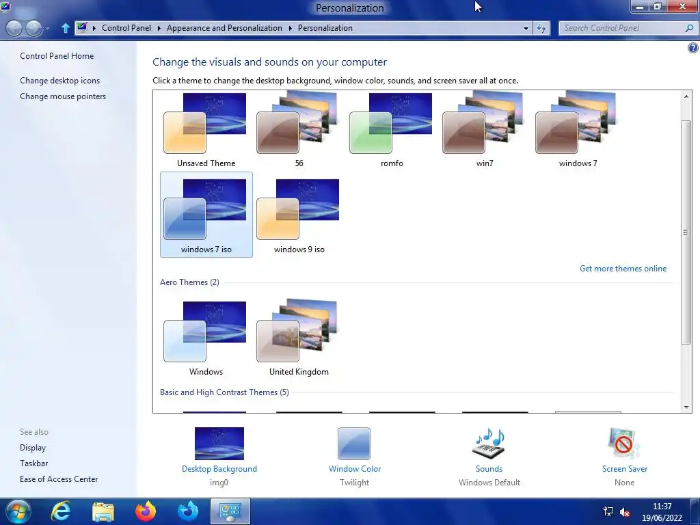Viewport: 700px width, 525px height.
Task: Go to Control Panel Home
Action: pyautogui.click(x=57, y=56)
